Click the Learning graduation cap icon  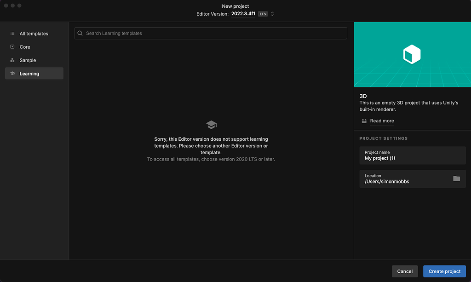pyautogui.click(x=12, y=73)
